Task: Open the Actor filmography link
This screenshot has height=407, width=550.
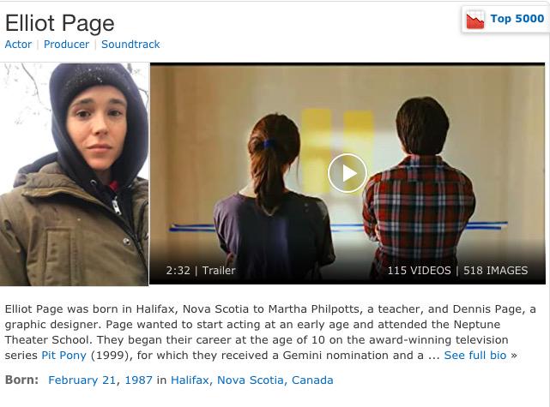Action: click(18, 45)
